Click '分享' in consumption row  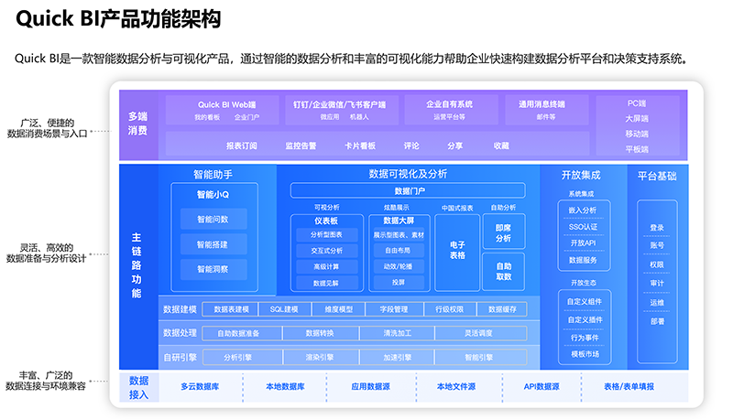coord(454,146)
